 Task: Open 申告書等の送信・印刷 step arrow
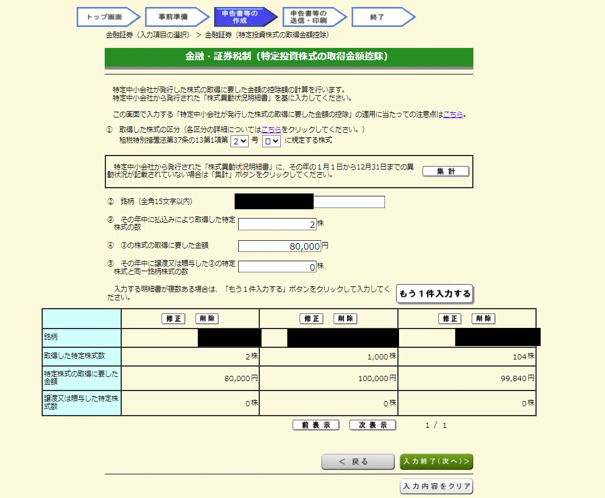pos(314,17)
